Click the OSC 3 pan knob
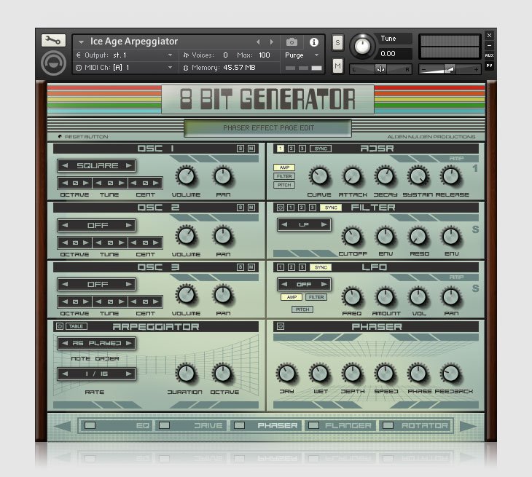 tap(223, 295)
